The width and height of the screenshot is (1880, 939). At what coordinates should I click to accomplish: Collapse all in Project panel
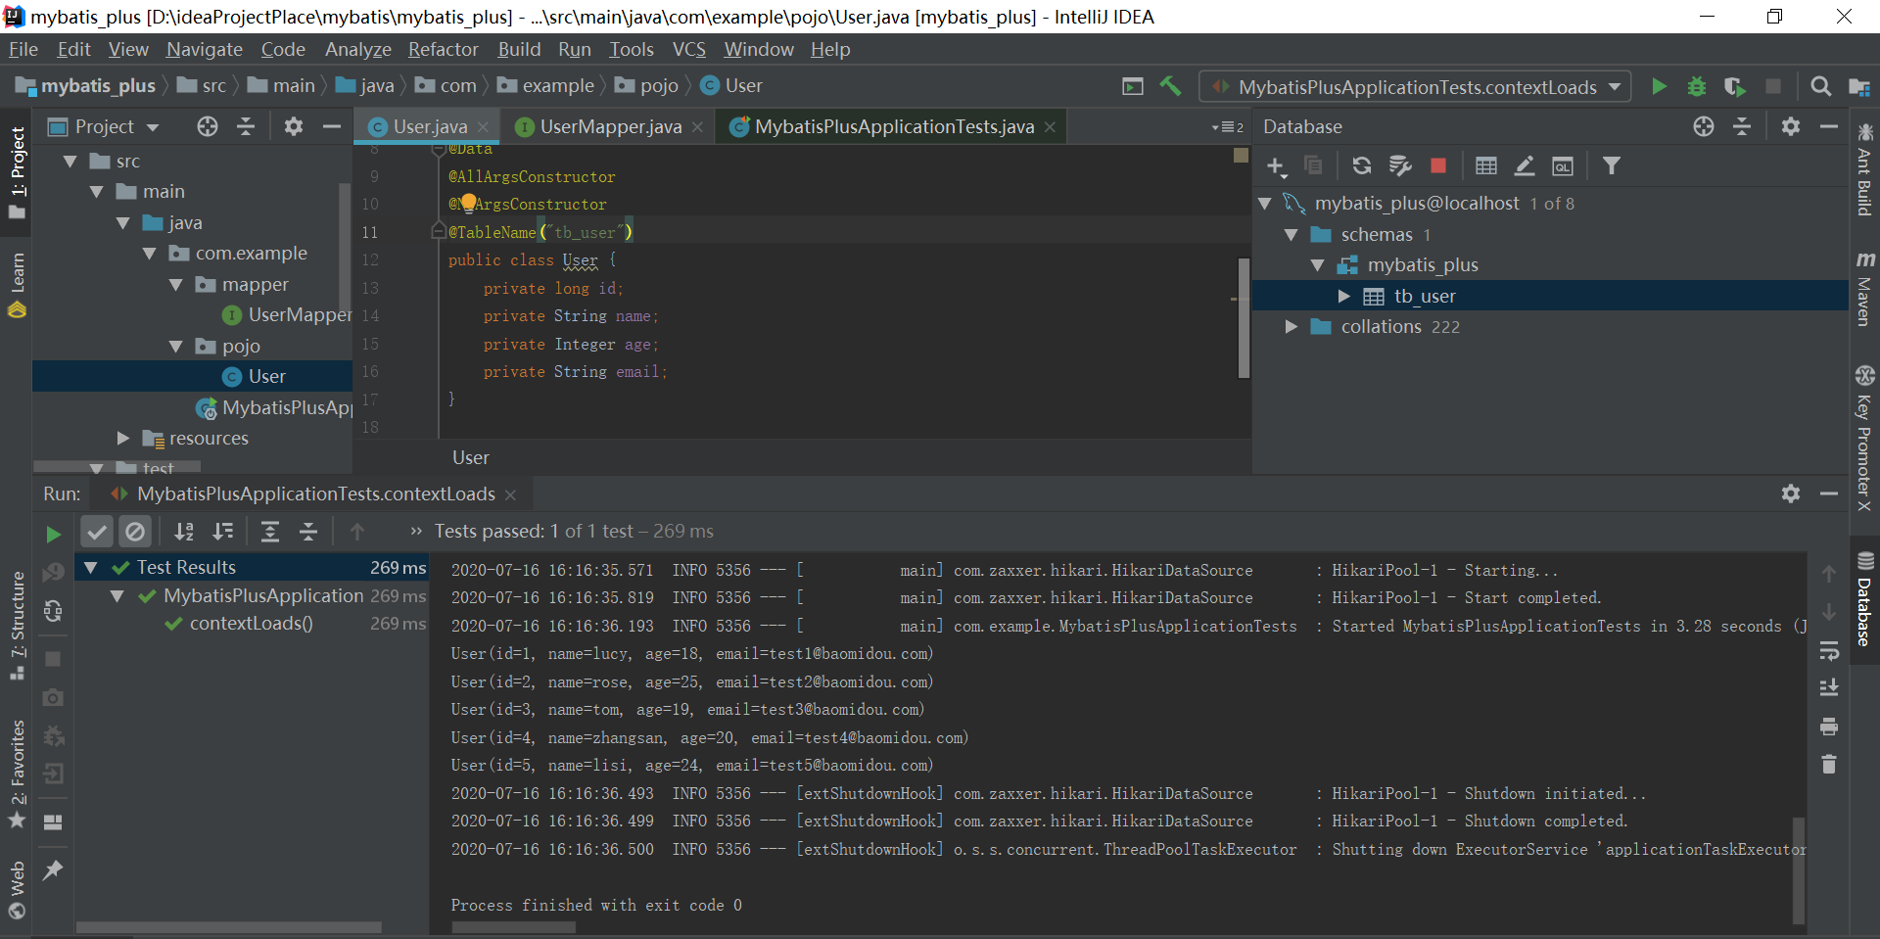[246, 126]
